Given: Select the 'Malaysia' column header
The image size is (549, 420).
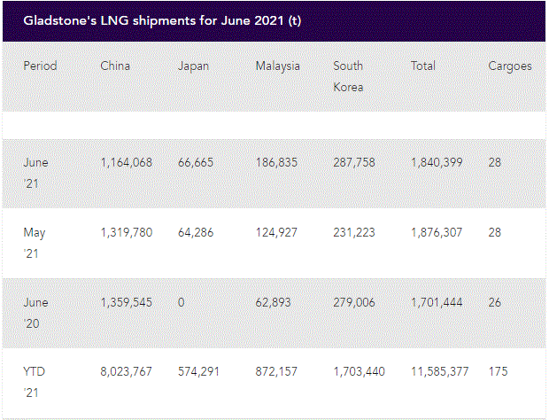Looking at the screenshot, I should click(x=278, y=66).
